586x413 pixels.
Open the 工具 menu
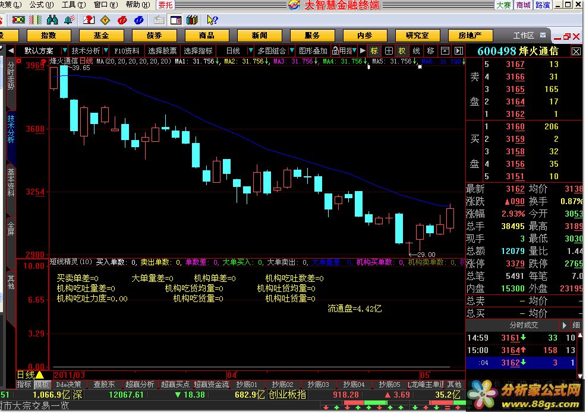[x=74, y=5]
